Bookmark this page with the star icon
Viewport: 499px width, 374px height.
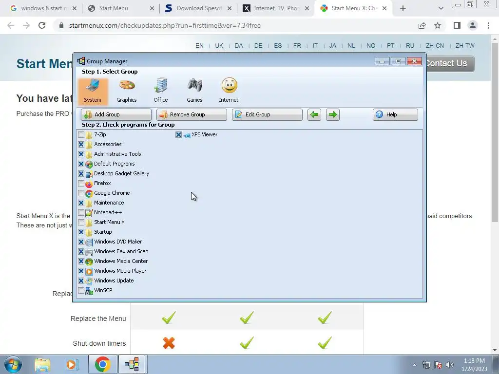pos(438,25)
